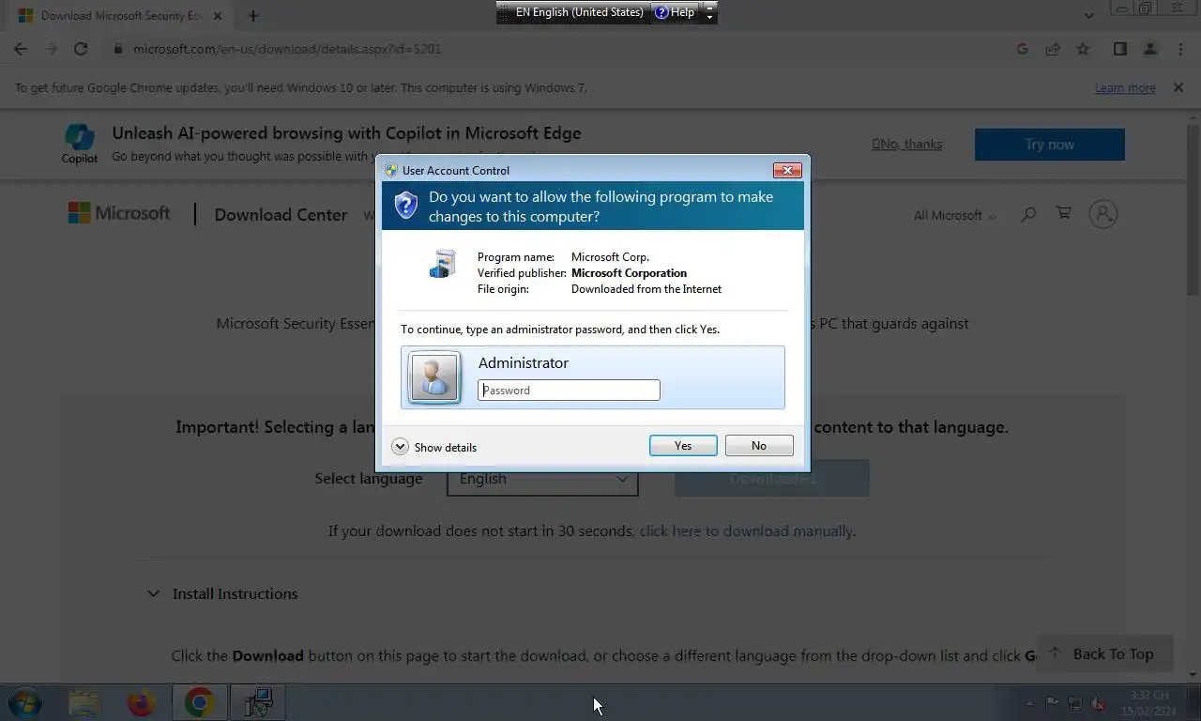The image size is (1201, 721).
Task: Click the Administrator account picture
Action: click(434, 377)
